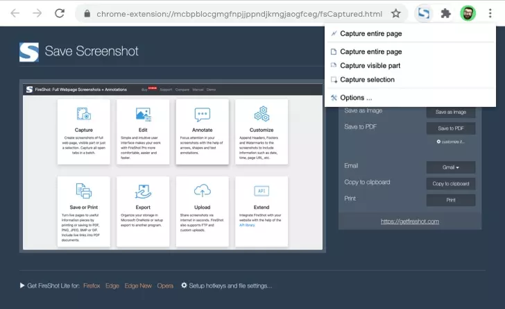Choose the top Capture entire page menu entry
This screenshot has width=505, height=309.
click(x=411, y=33)
